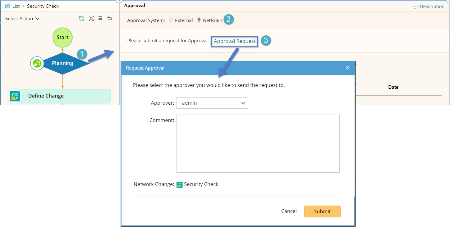Image resolution: width=450 pixels, height=227 pixels.
Task: Click the folder icon beside List
Action: pos(8,6)
